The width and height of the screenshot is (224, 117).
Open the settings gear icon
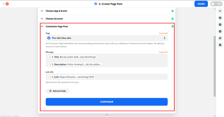click(x=220, y=38)
